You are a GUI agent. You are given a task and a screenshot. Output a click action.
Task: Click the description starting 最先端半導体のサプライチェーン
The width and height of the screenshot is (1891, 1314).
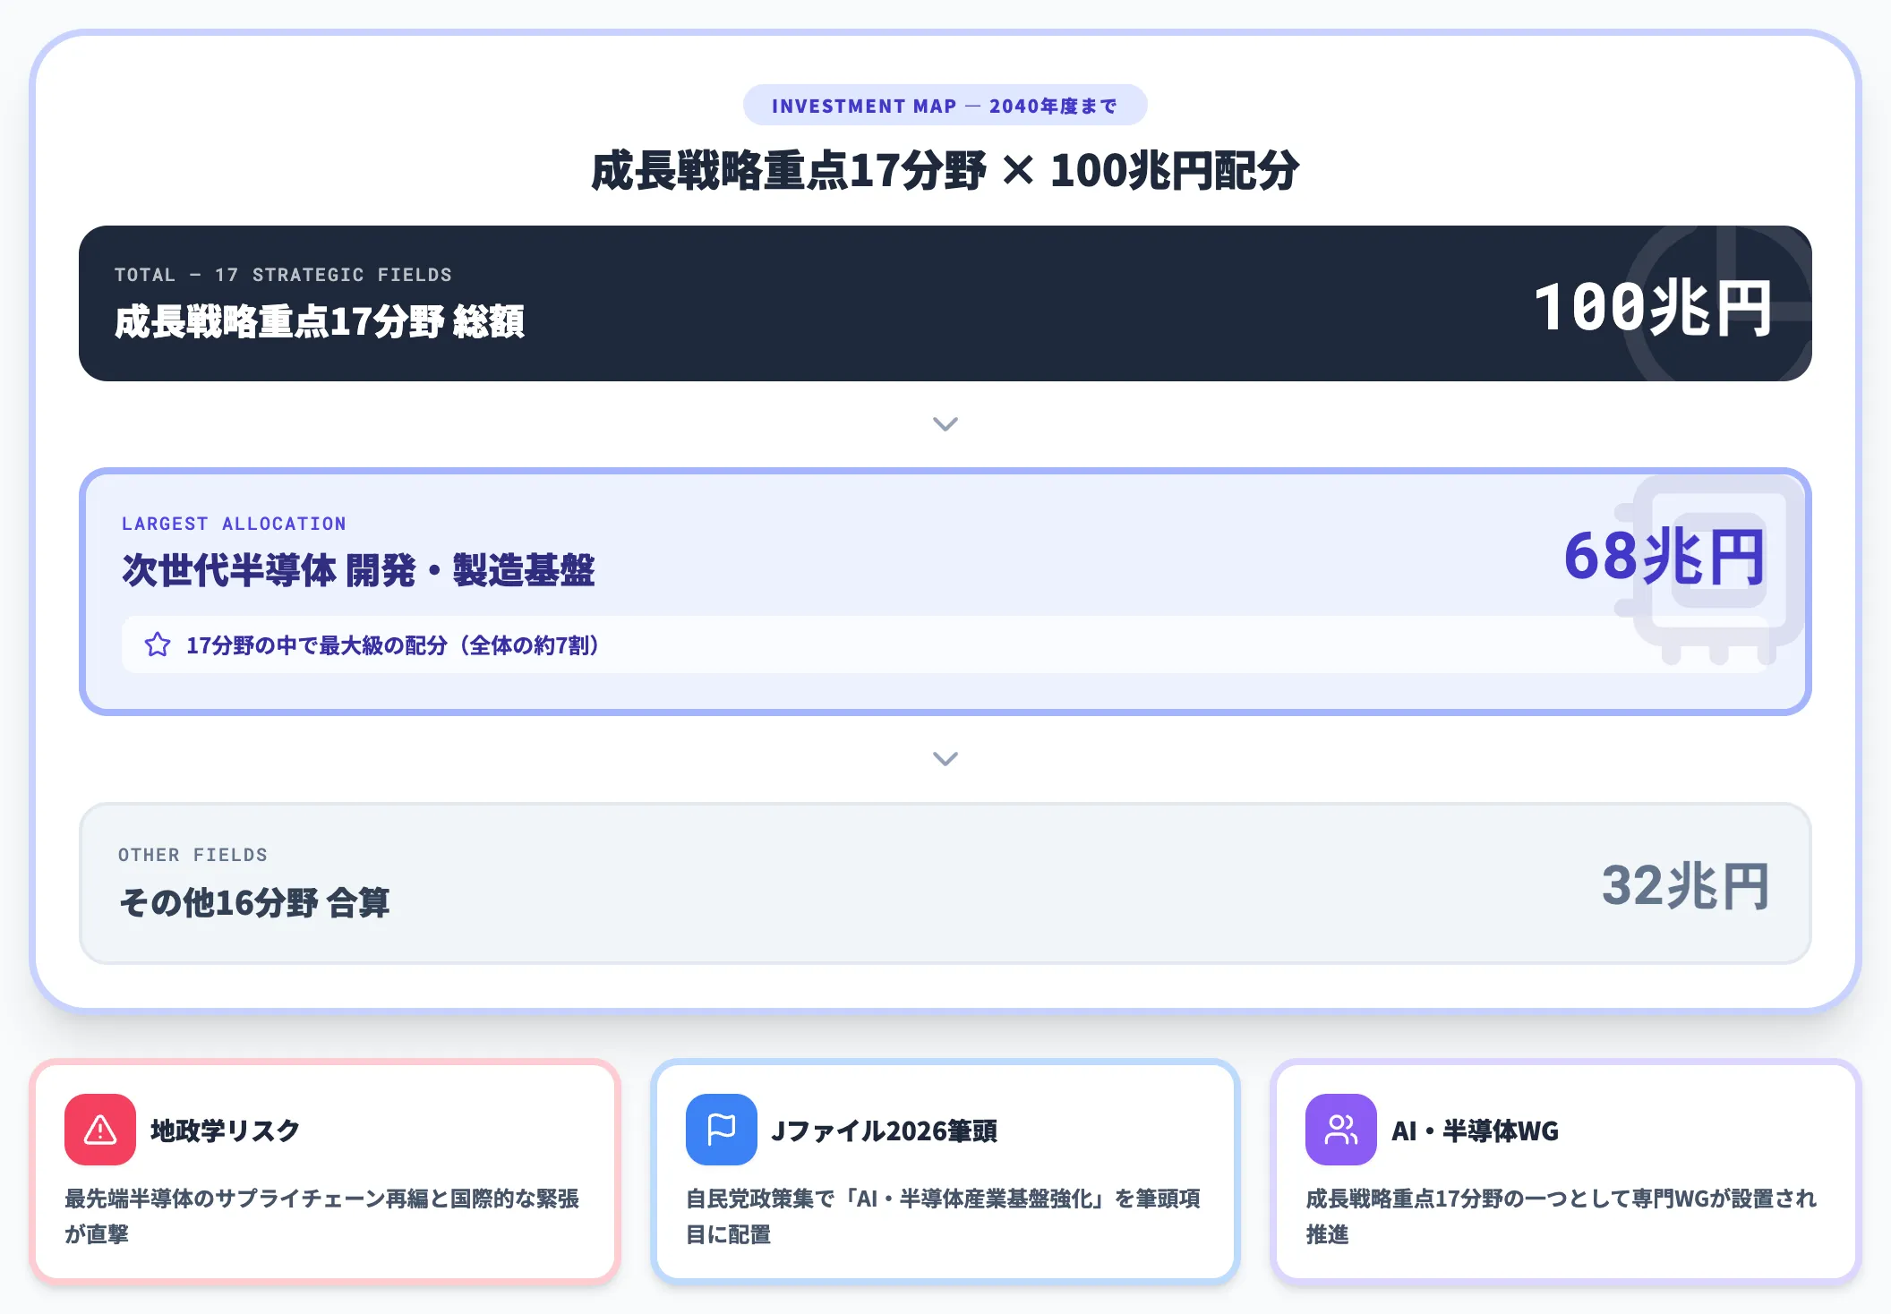tap(322, 1216)
